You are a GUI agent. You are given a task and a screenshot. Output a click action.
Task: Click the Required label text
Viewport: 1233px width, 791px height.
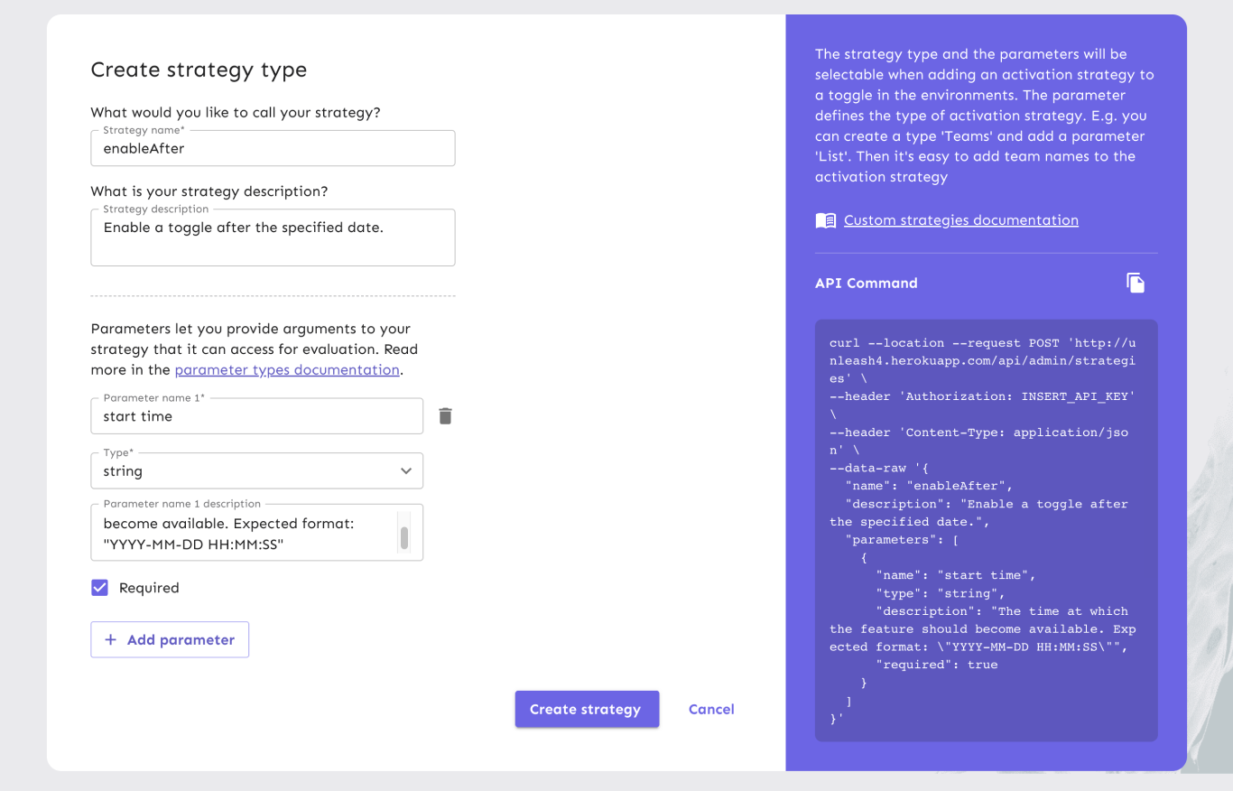(x=149, y=588)
